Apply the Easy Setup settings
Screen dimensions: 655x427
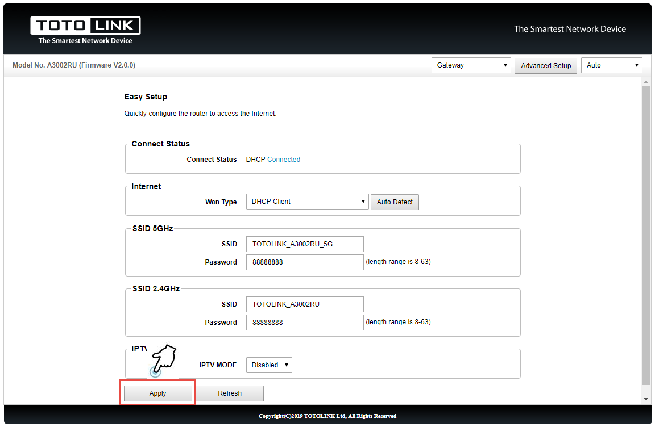click(x=158, y=393)
